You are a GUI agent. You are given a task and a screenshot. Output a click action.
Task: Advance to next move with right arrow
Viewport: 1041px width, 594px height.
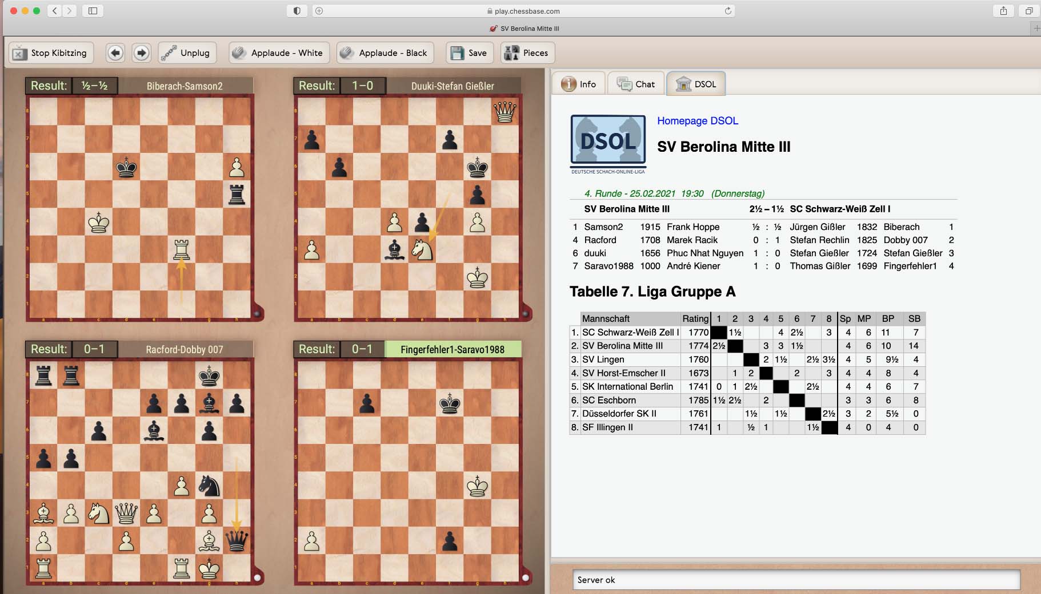[x=141, y=53]
